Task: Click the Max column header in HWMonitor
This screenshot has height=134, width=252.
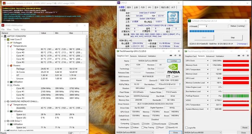Action: (x=75, y=33)
